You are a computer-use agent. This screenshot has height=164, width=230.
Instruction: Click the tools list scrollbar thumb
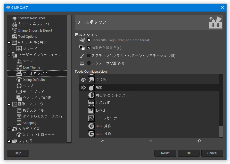pos(221,132)
